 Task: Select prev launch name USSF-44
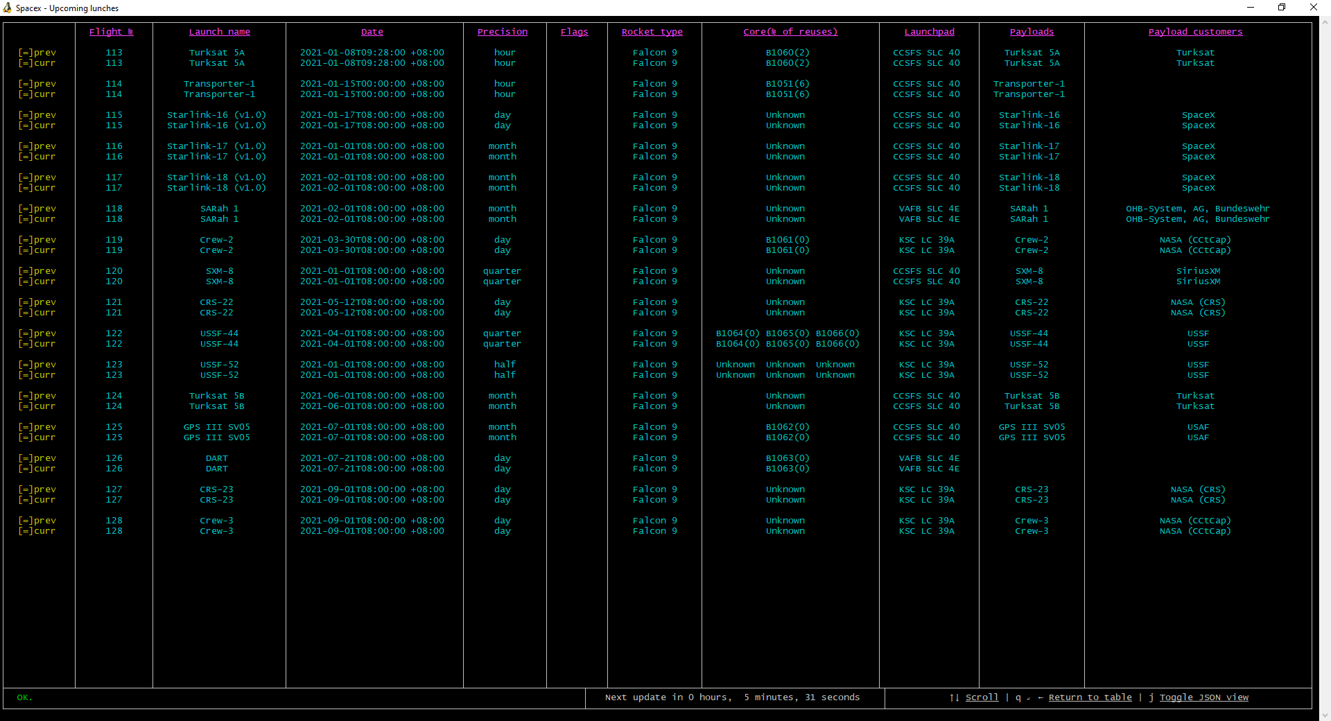pos(220,333)
